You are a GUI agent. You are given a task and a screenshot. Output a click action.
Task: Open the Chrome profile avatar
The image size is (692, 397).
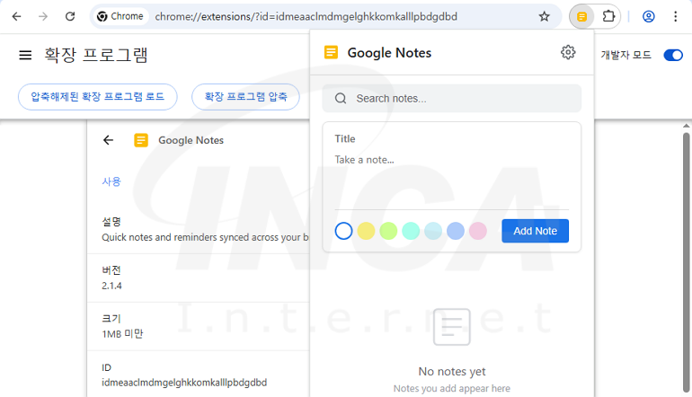(x=648, y=16)
